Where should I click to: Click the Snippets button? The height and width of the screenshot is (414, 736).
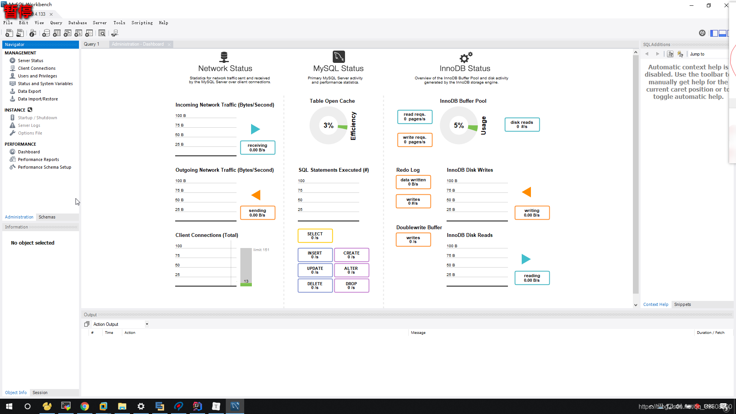(x=682, y=304)
